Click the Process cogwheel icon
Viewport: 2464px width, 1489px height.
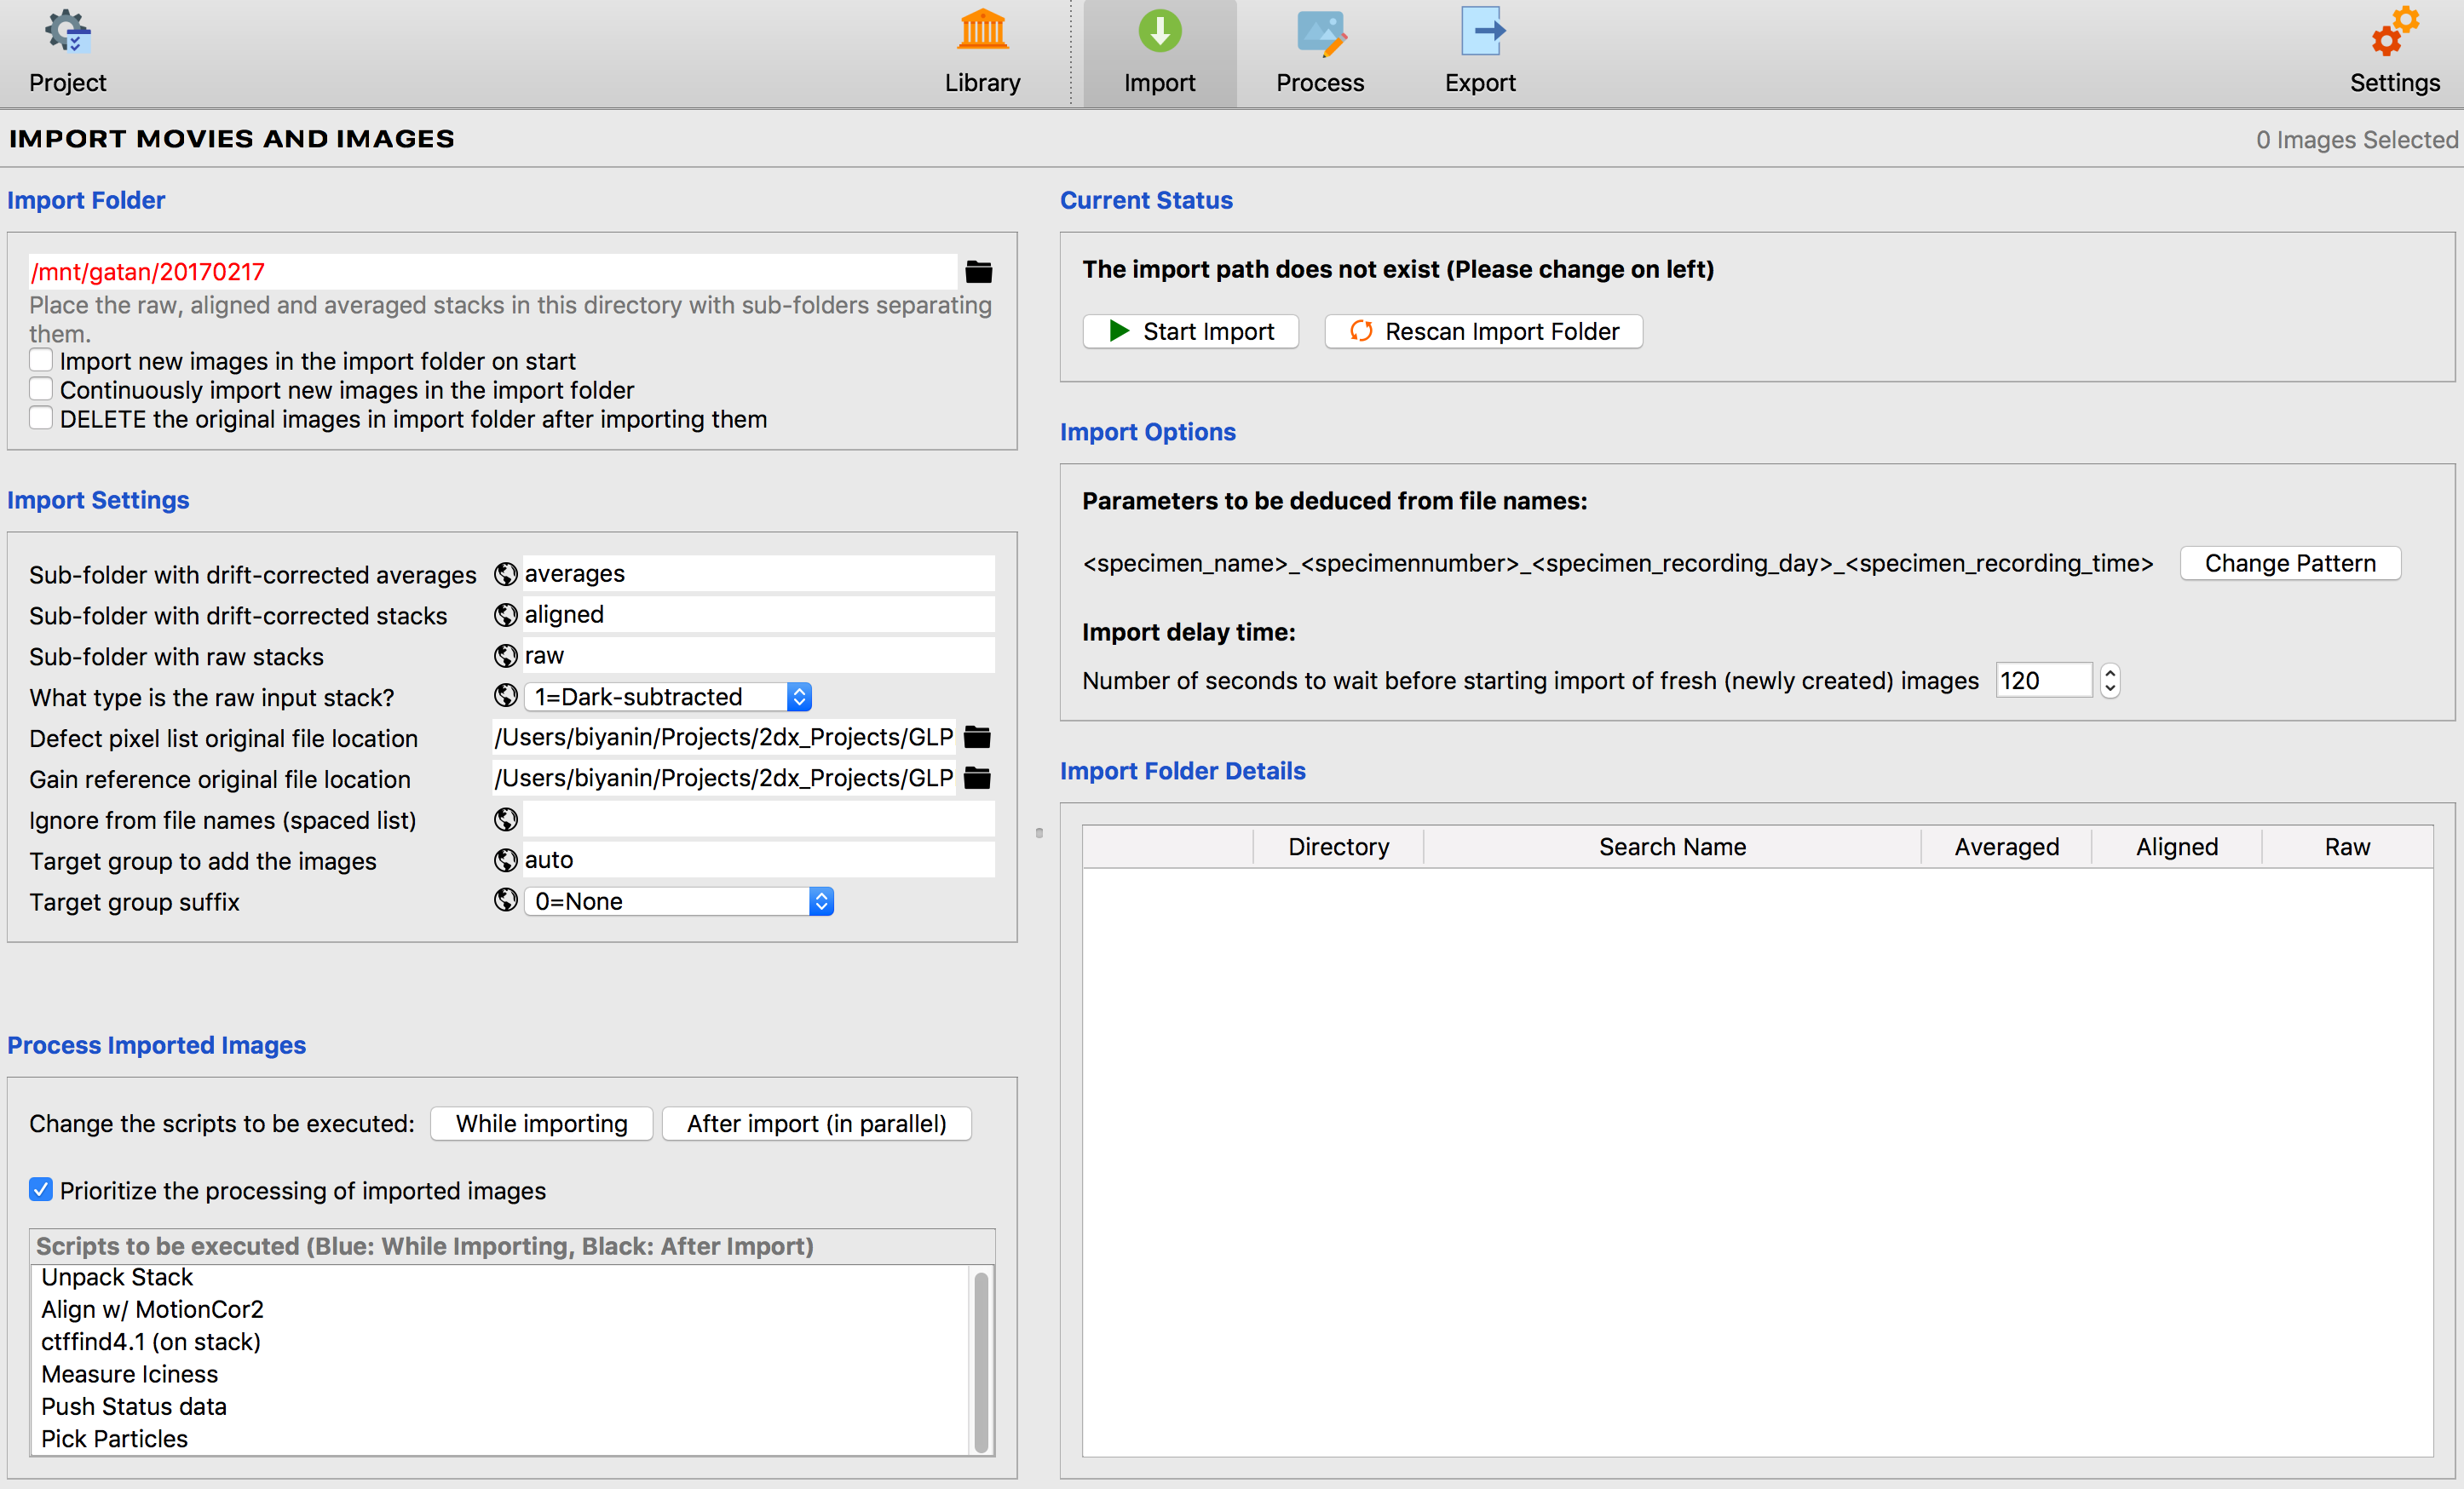pyautogui.click(x=1320, y=35)
